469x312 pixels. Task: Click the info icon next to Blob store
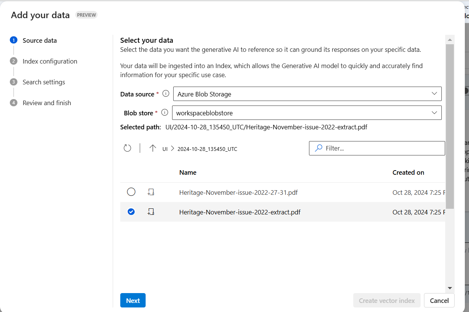point(164,113)
